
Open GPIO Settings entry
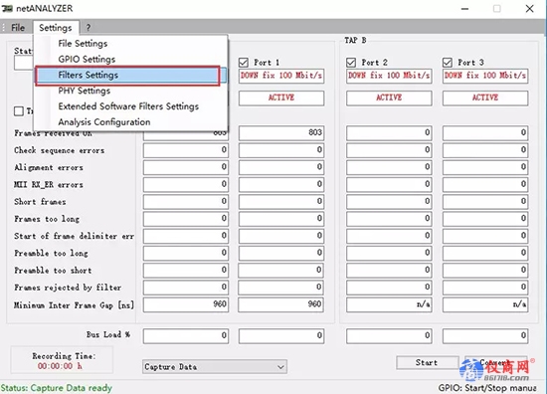(x=87, y=60)
